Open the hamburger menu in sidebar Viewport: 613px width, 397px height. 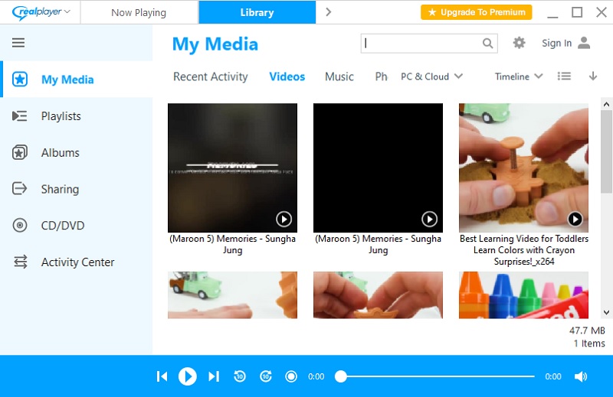coord(18,43)
